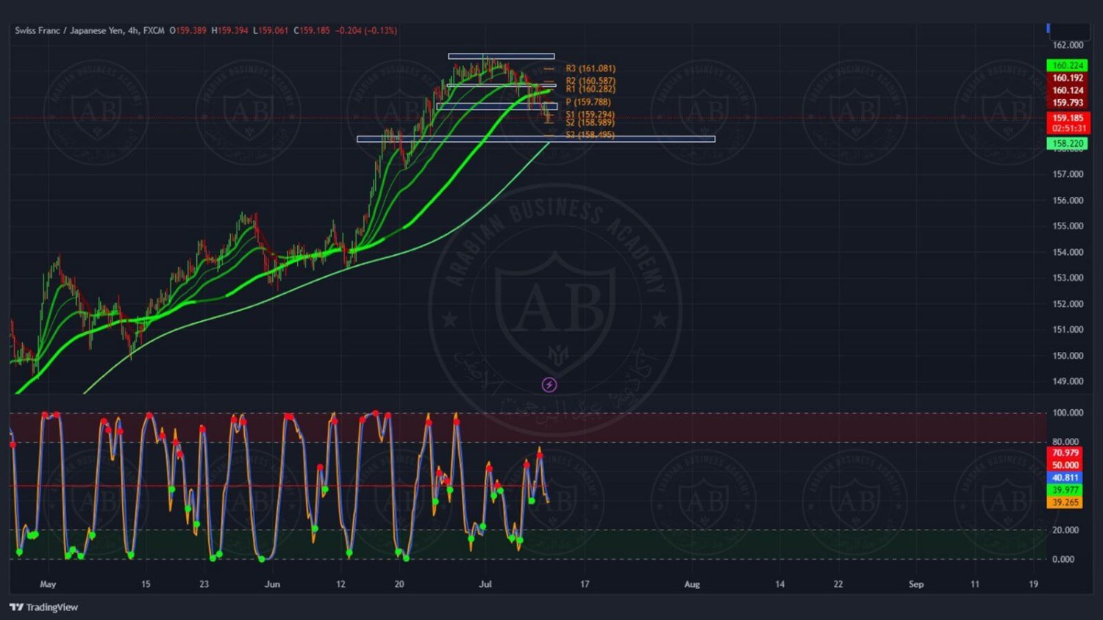Open the TradingView logo link
The image size is (1103, 620).
coord(44,607)
